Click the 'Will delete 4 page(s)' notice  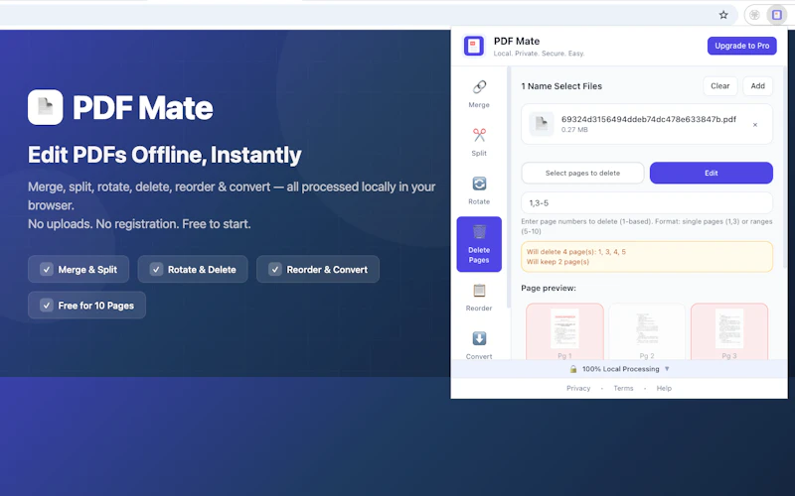[x=647, y=257]
